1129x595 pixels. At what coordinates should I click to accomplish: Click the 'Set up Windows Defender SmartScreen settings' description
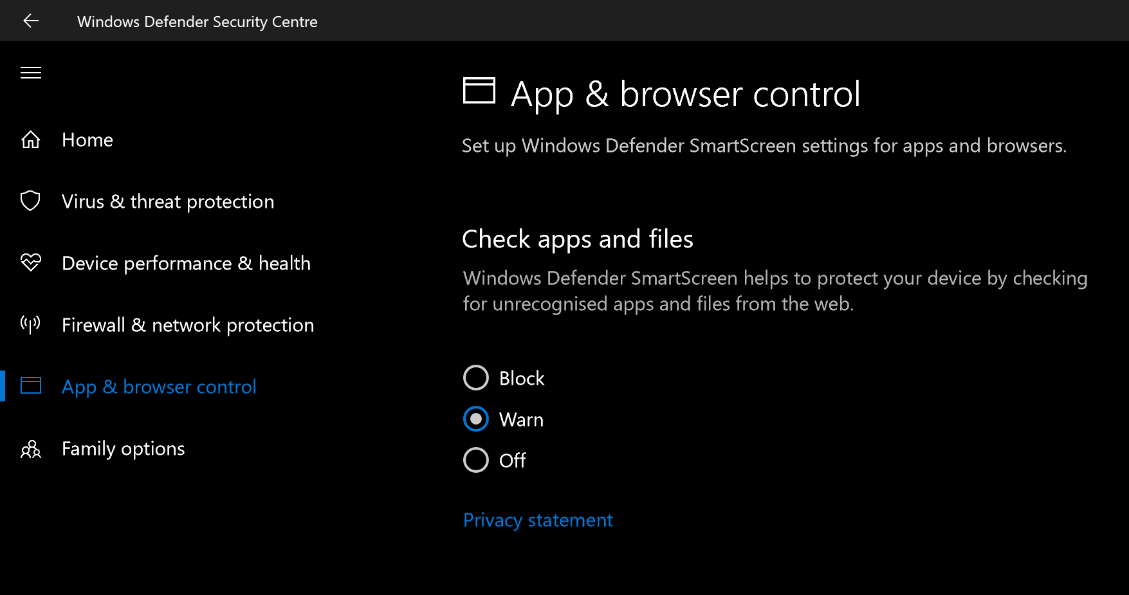(x=764, y=146)
